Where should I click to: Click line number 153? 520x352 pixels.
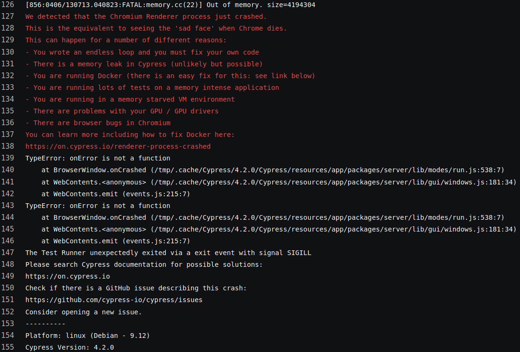tap(8, 324)
